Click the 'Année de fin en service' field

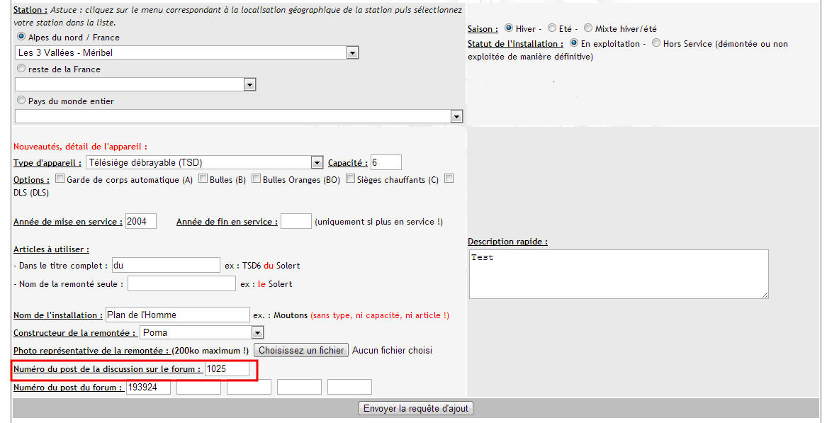point(296,221)
